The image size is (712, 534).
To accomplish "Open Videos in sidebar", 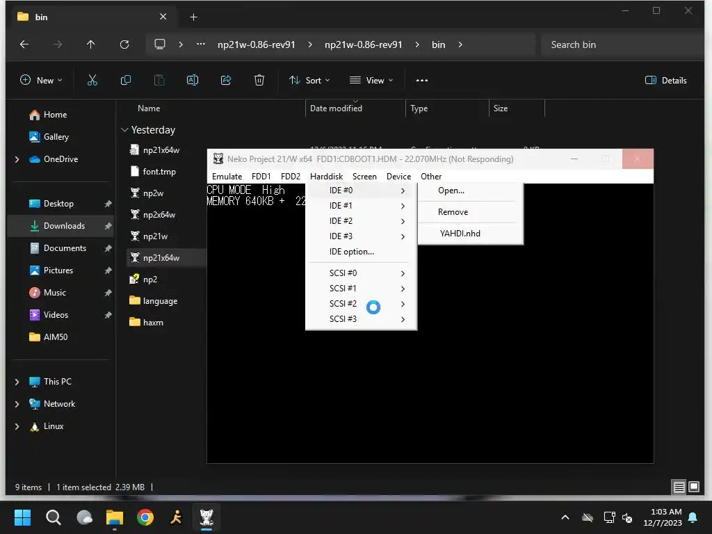I will click(56, 315).
